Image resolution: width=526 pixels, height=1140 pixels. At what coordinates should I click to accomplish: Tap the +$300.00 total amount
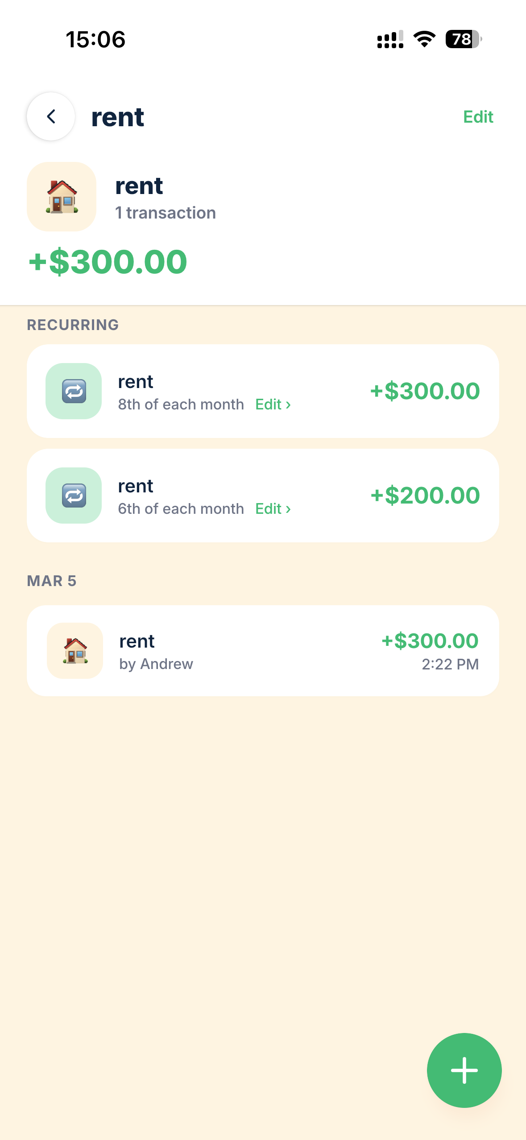click(x=107, y=261)
